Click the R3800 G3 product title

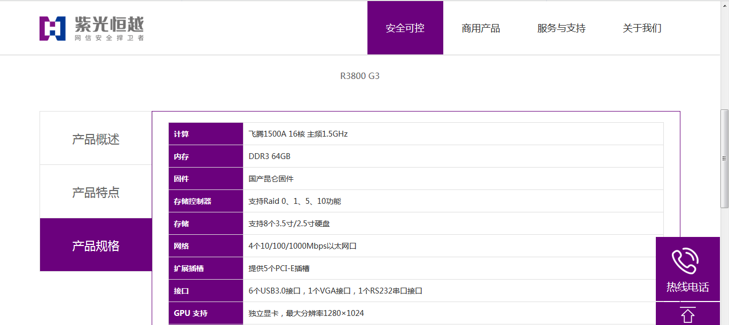[x=360, y=76]
